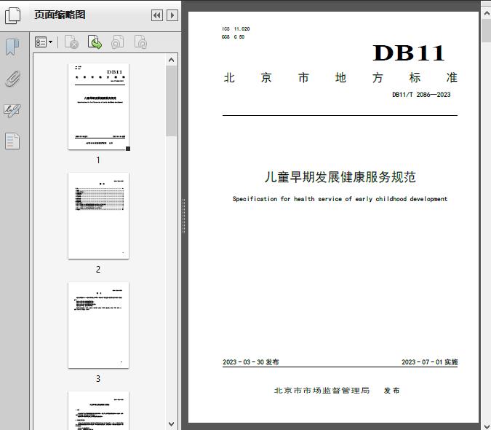Image resolution: width=491 pixels, height=430 pixels.
Task: Collapse the thumbnails panel with double-arrow button
Action: (156, 15)
